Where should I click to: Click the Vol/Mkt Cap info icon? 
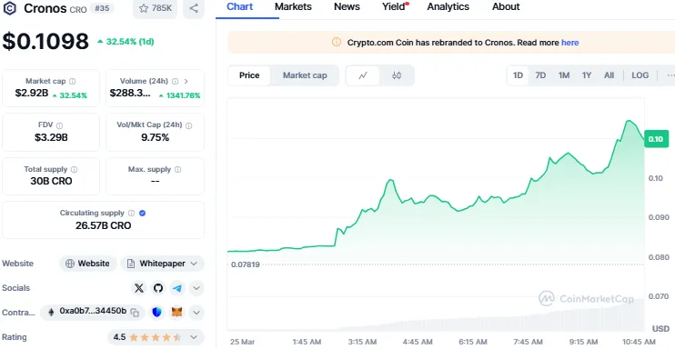[188, 125]
